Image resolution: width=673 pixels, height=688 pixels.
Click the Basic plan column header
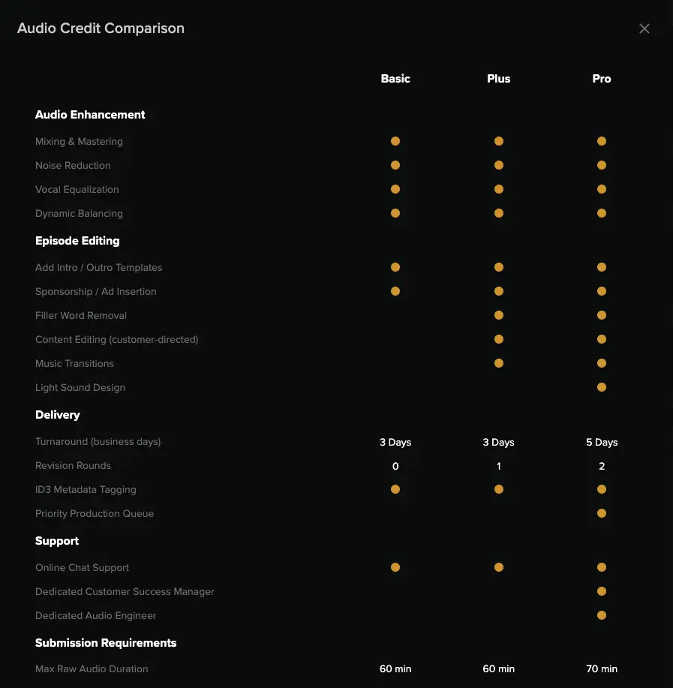click(x=395, y=79)
